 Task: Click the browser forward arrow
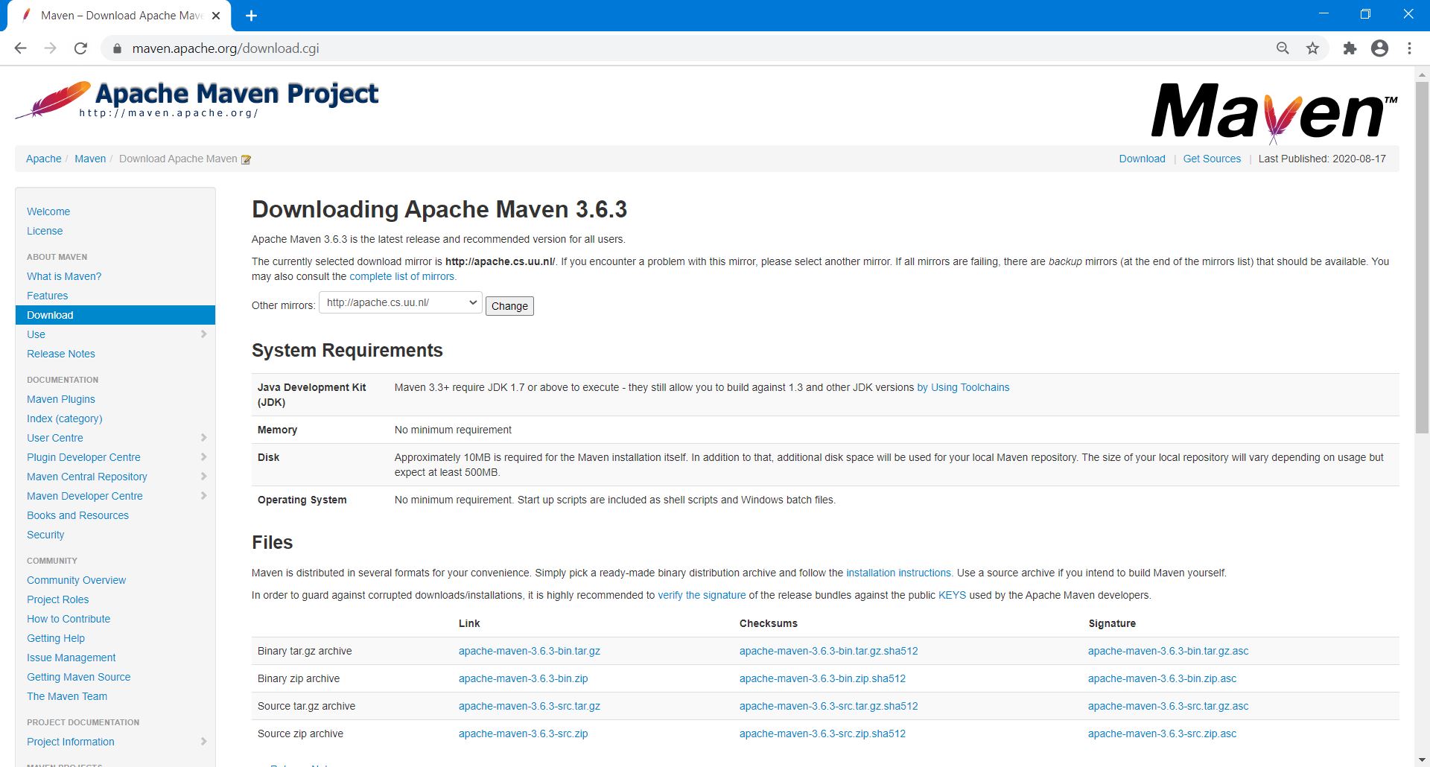(x=50, y=48)
